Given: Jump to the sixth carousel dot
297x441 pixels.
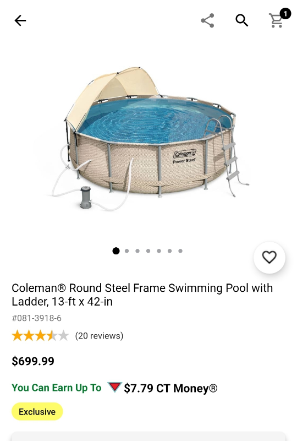Looking at the screenshot, I should click(169, 251).
